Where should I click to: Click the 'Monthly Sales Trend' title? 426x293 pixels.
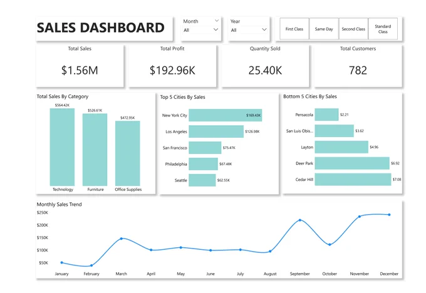[60, 204]
